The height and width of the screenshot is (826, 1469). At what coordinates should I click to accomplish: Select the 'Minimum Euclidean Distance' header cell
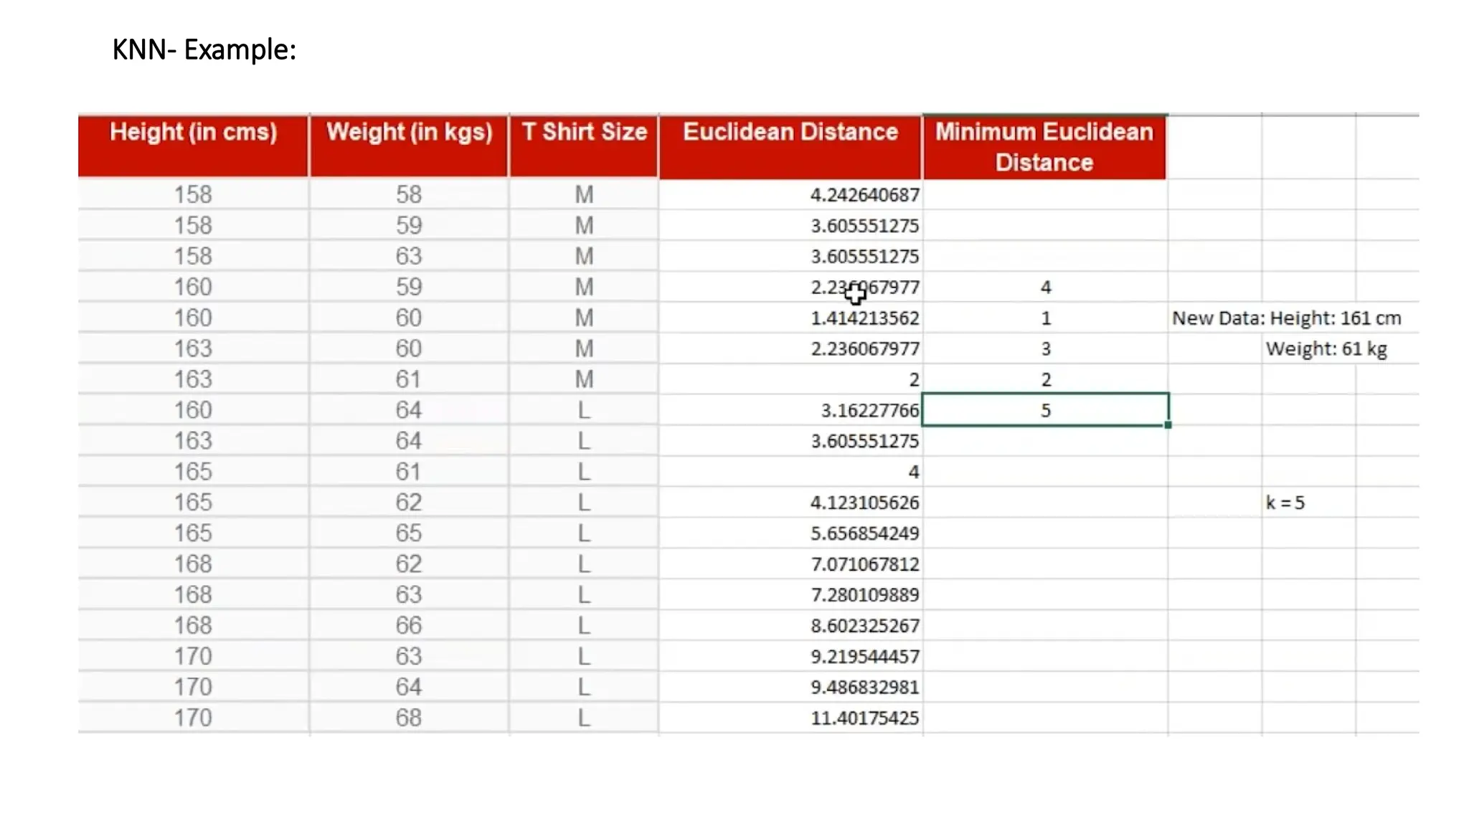tap(1044, 146)
